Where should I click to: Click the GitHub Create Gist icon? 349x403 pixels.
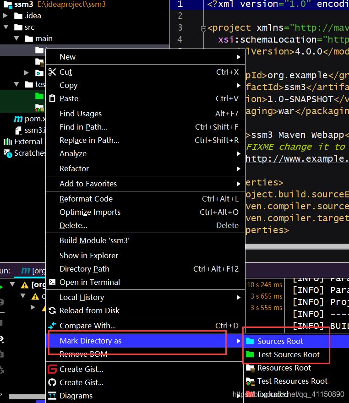52,382
